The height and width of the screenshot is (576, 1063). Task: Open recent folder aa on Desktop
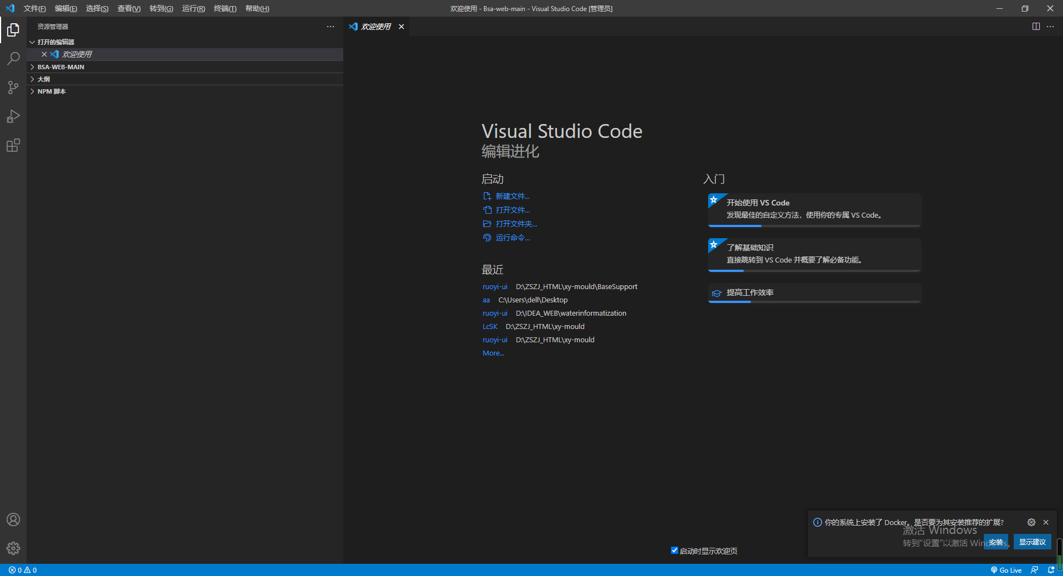(x=486, y=300)
